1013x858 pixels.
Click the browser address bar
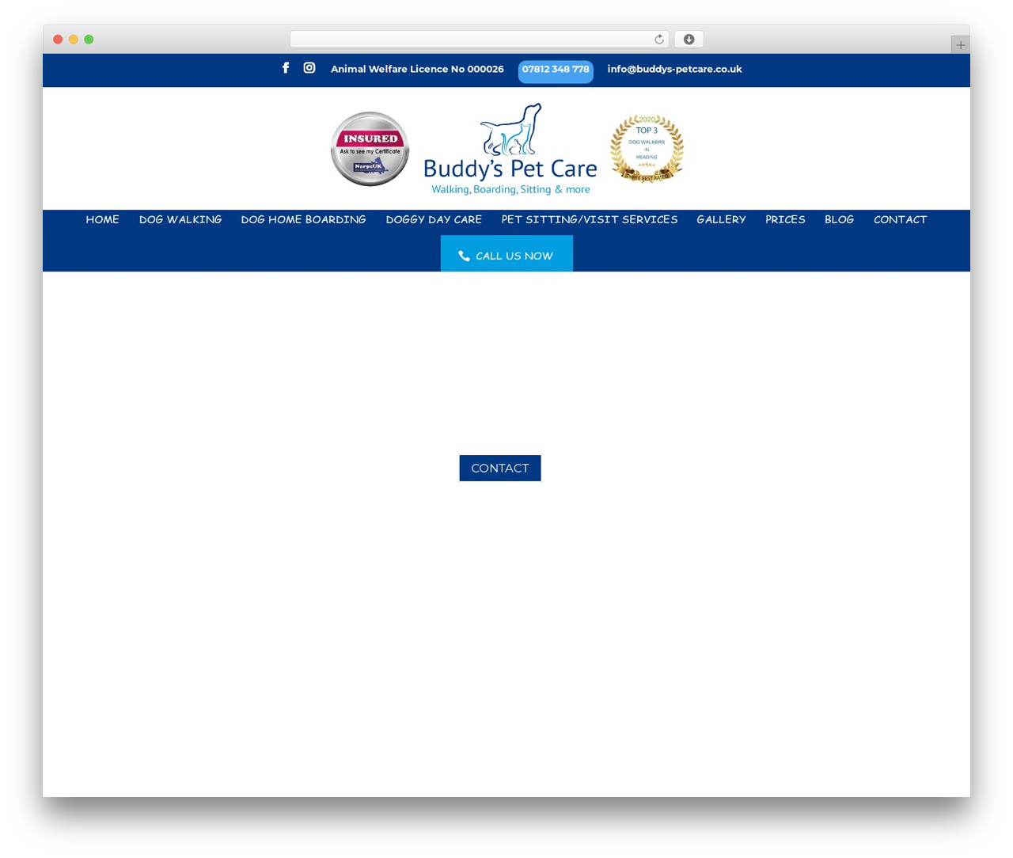tap(480, 40)
